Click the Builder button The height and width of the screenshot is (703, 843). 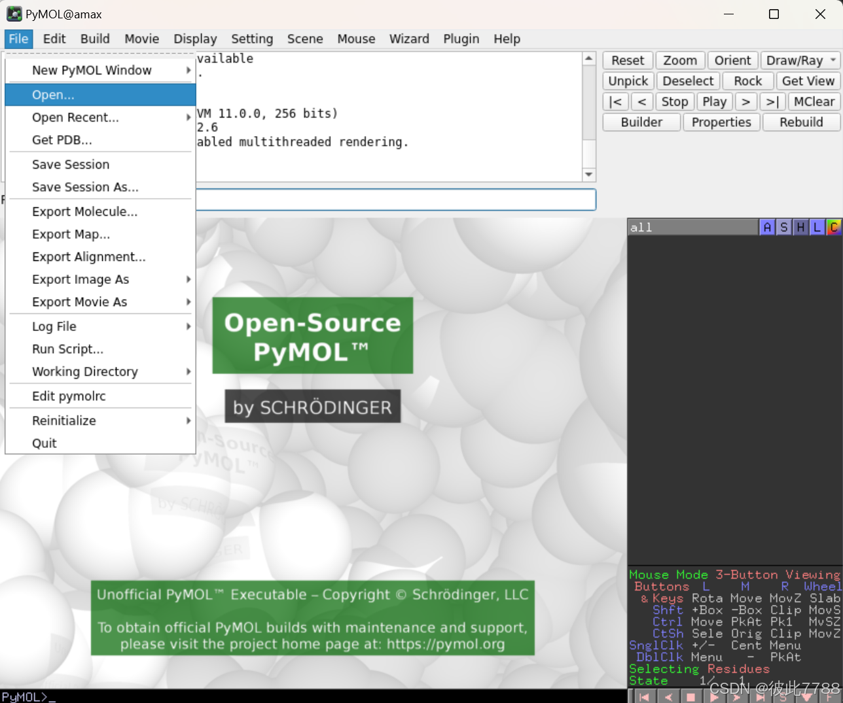(641, 122)
